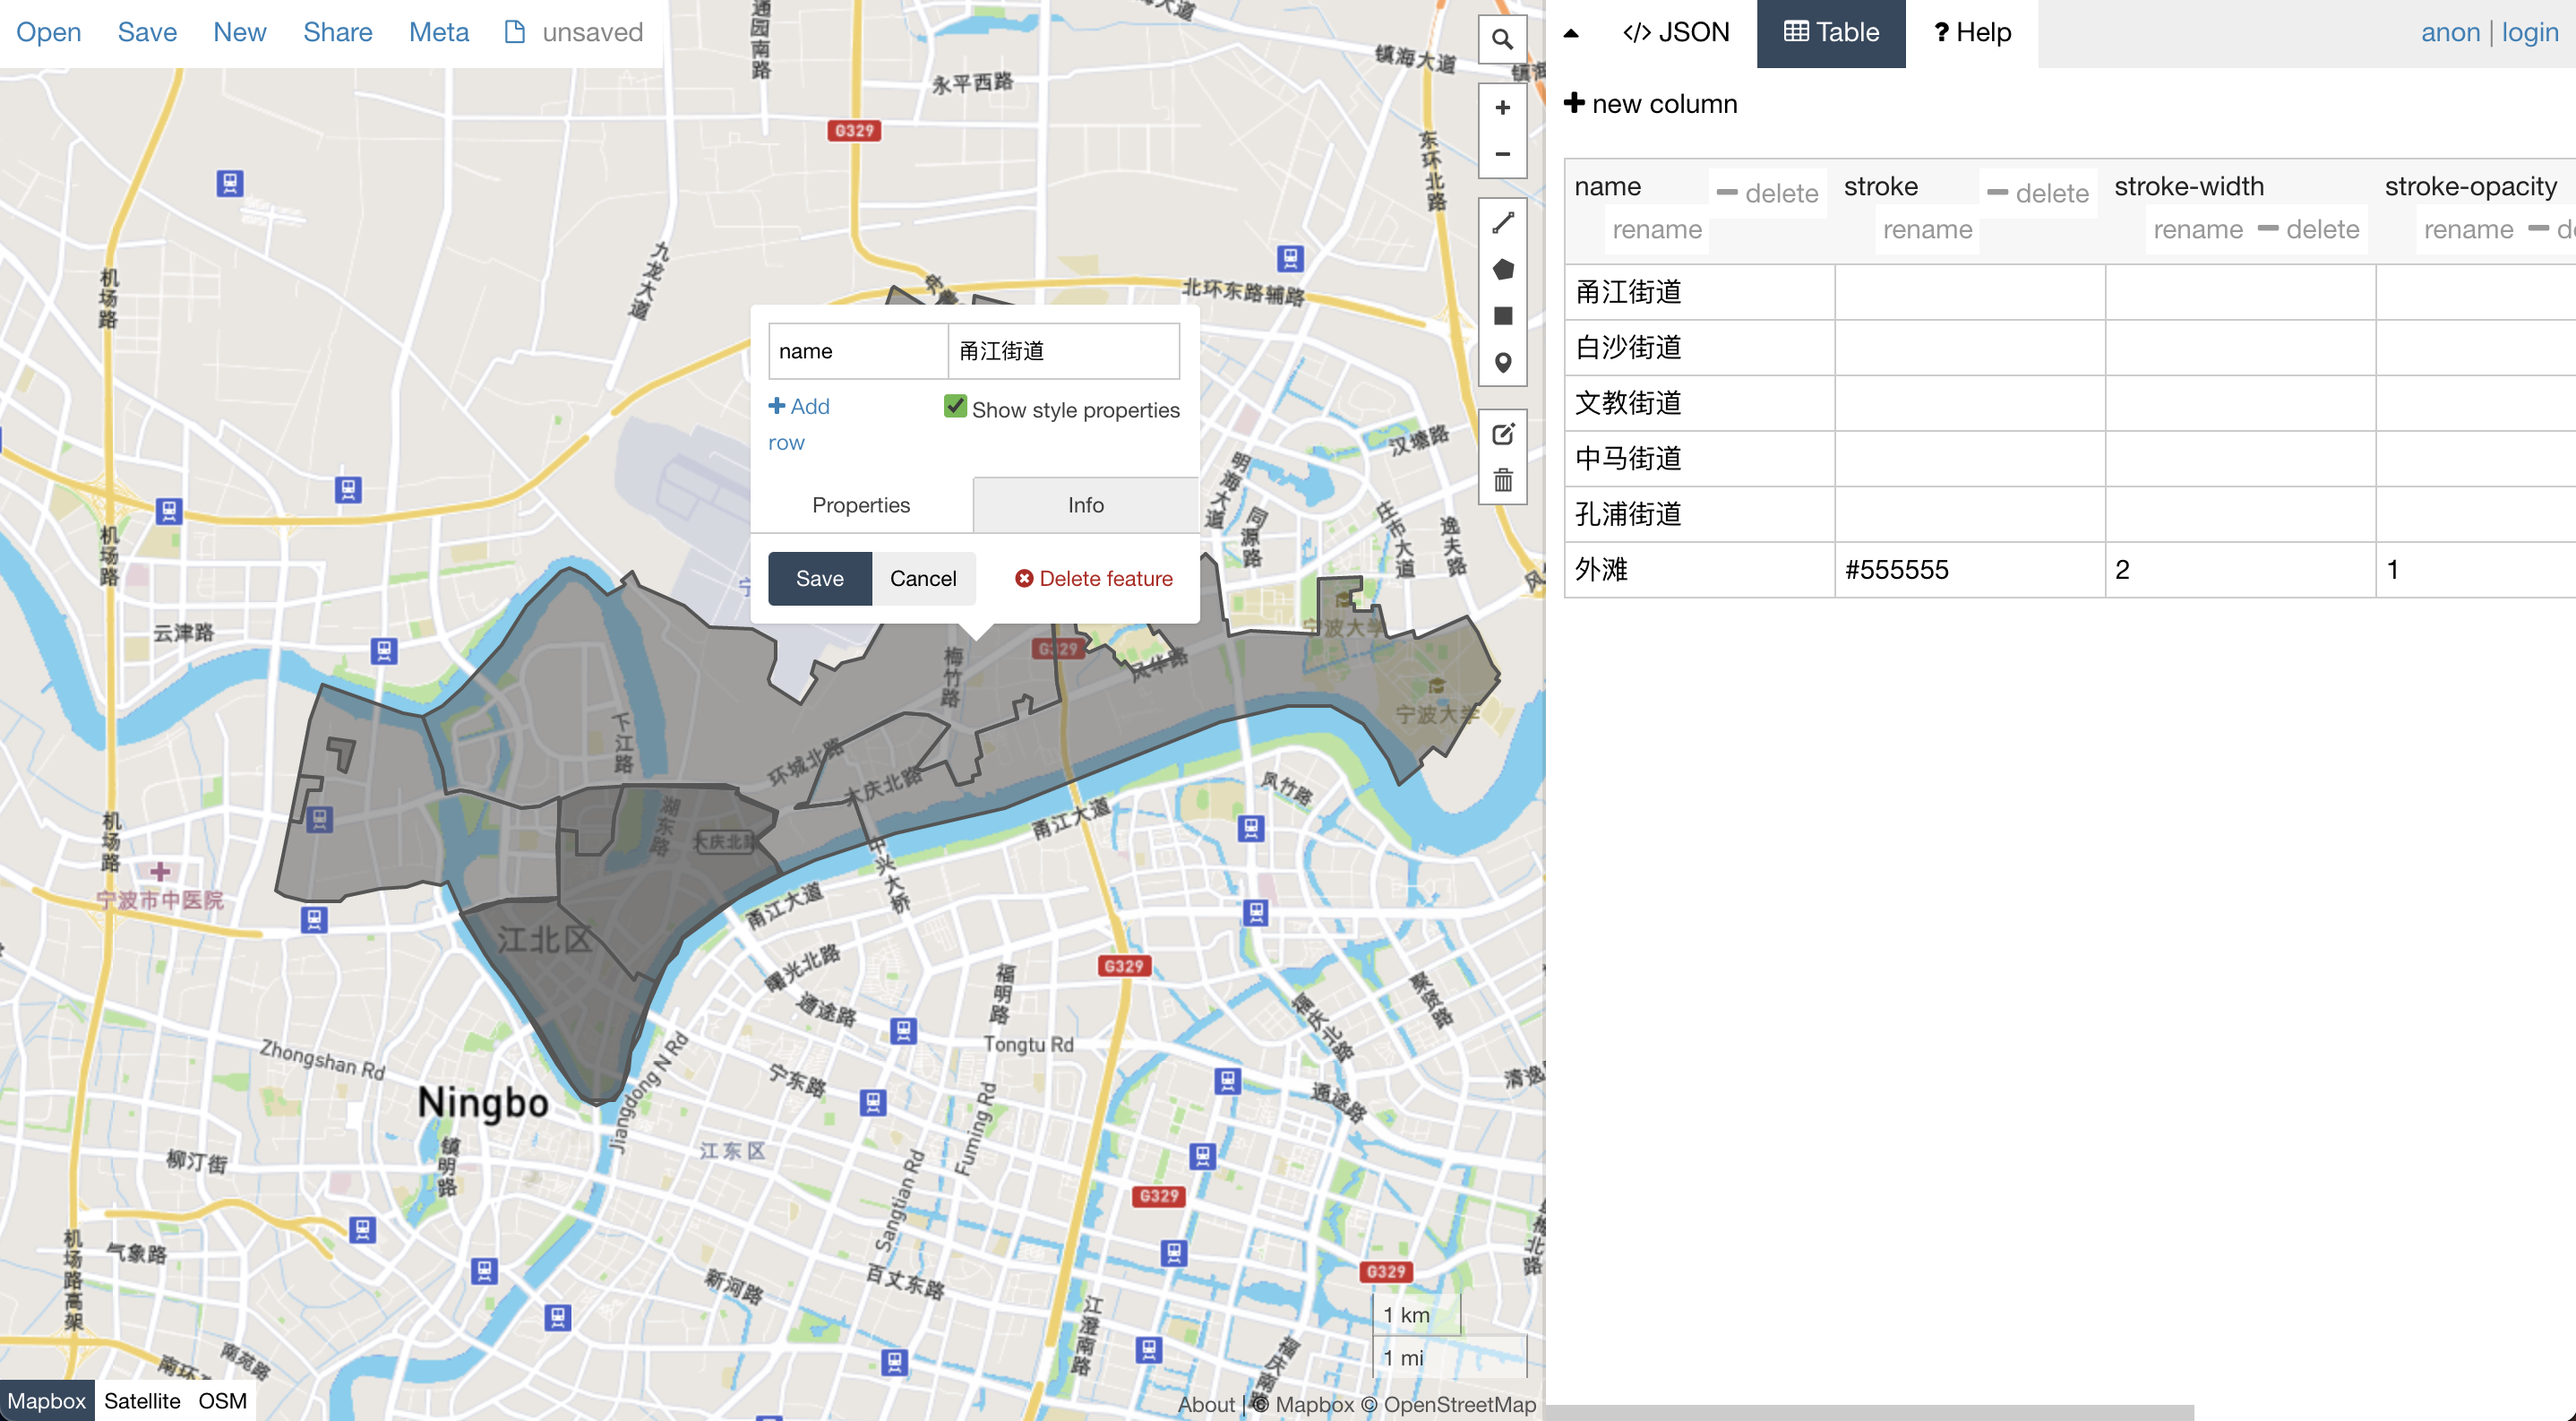Select the draw rectangle tool
This screenshot has width=2576, height=1421.
(x=1501, y=316)
